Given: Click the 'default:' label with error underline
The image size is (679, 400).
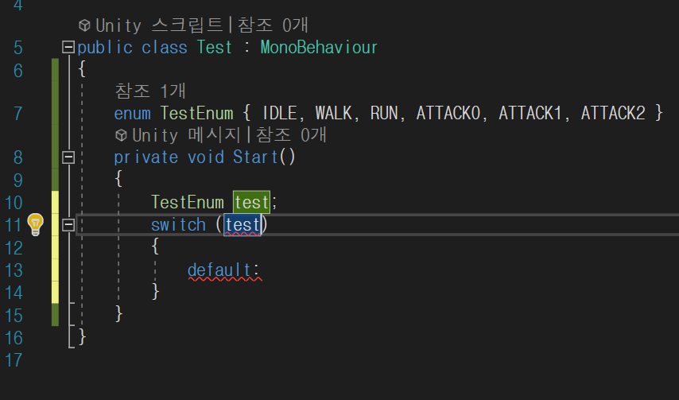Looking at the screenshot, I should coord(224,270).
